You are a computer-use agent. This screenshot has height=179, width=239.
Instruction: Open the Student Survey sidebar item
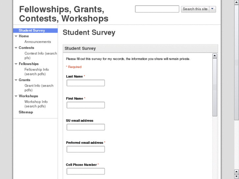32,31
